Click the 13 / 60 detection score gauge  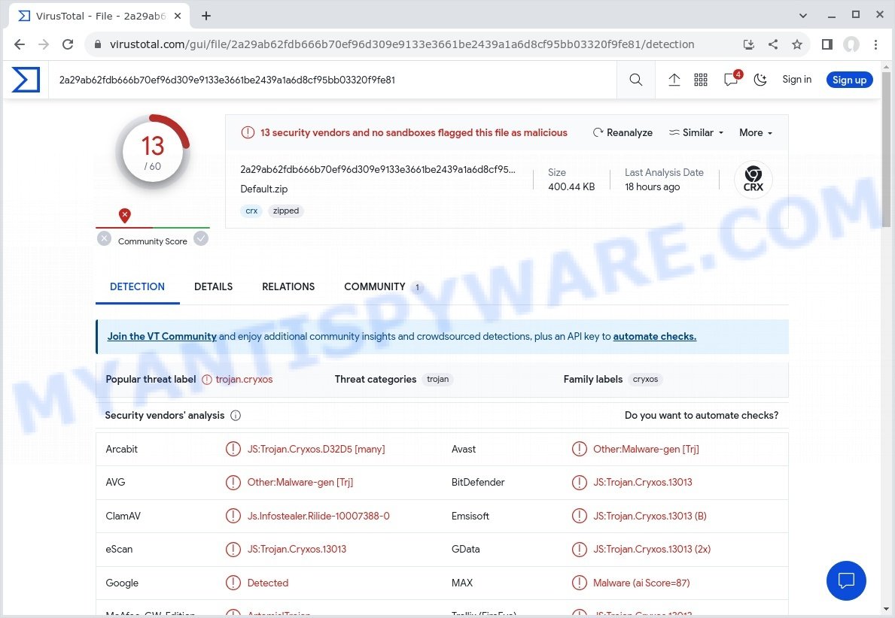[152, 152]
